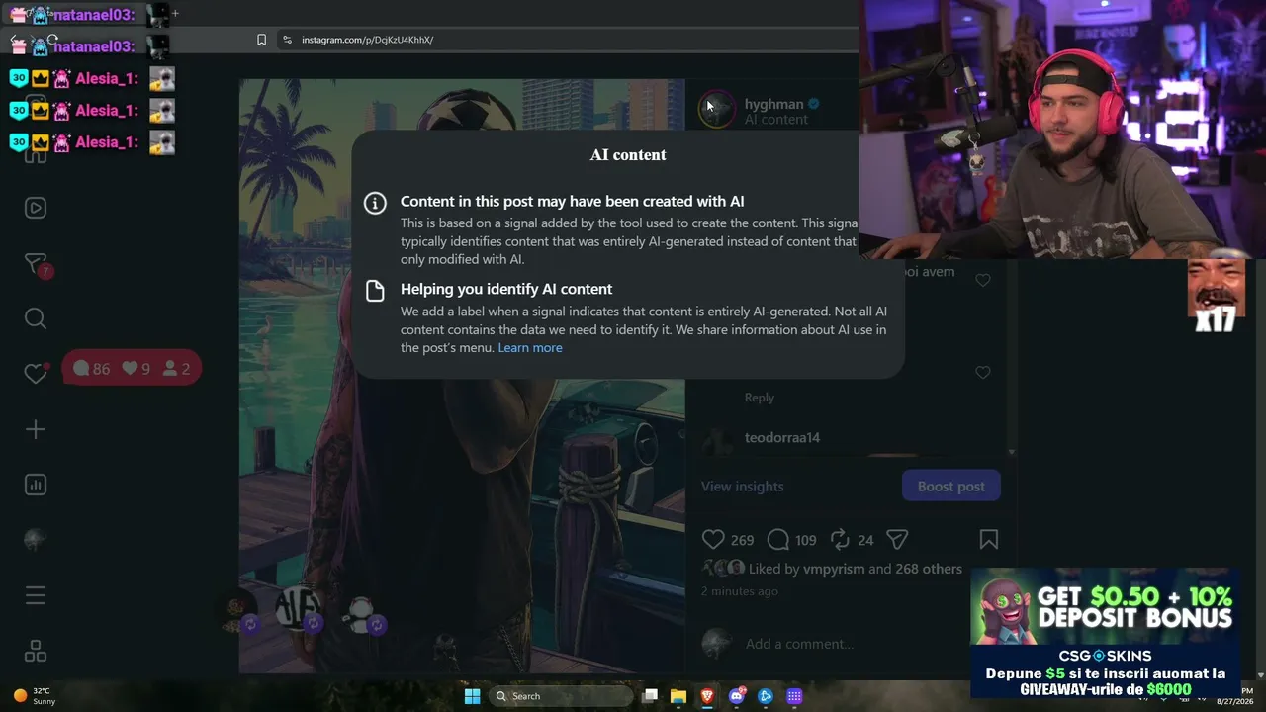Repost using the repost arrows icon
1266x712 pixels.
(x=840, y=539)
